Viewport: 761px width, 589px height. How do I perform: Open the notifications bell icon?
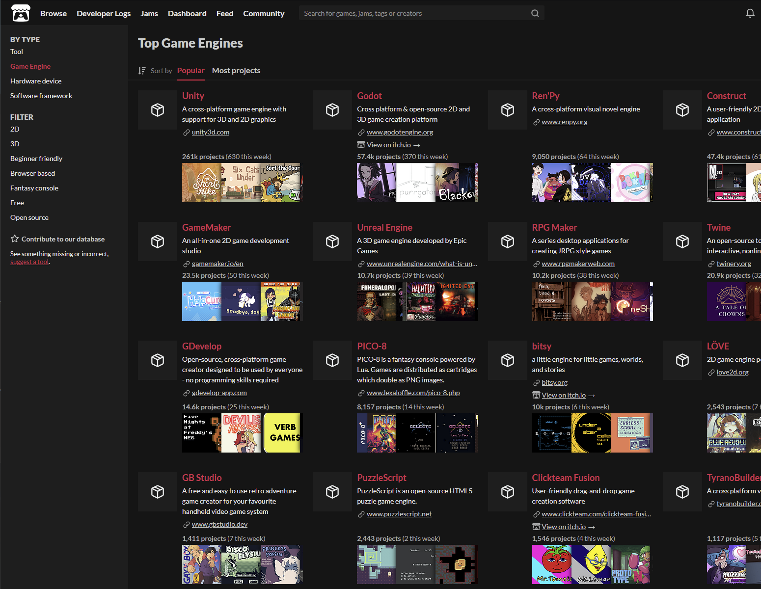tap(750, 13)
